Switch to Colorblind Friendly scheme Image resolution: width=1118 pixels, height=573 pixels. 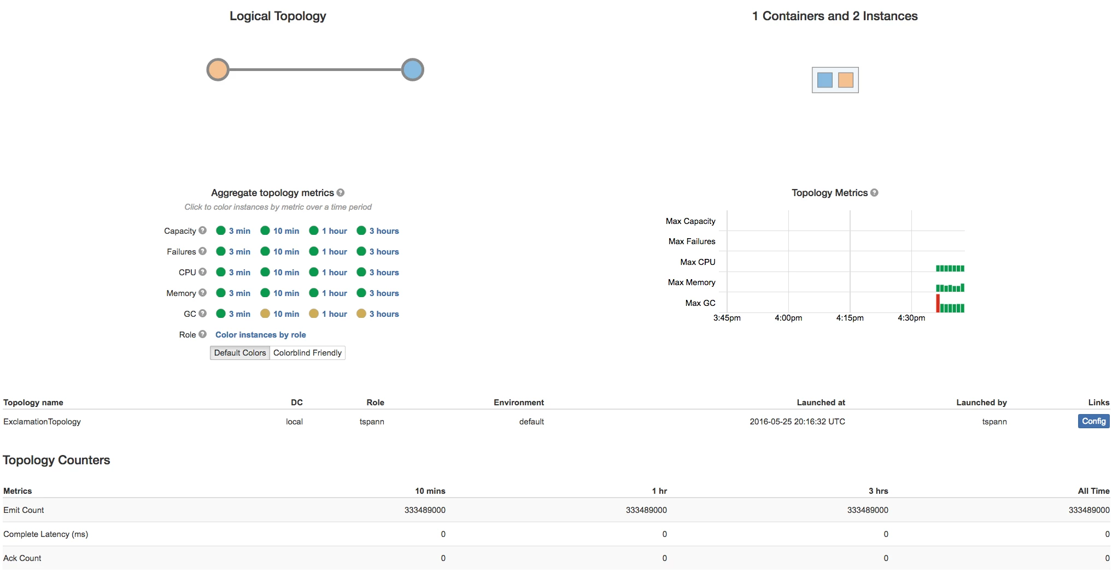307,353
